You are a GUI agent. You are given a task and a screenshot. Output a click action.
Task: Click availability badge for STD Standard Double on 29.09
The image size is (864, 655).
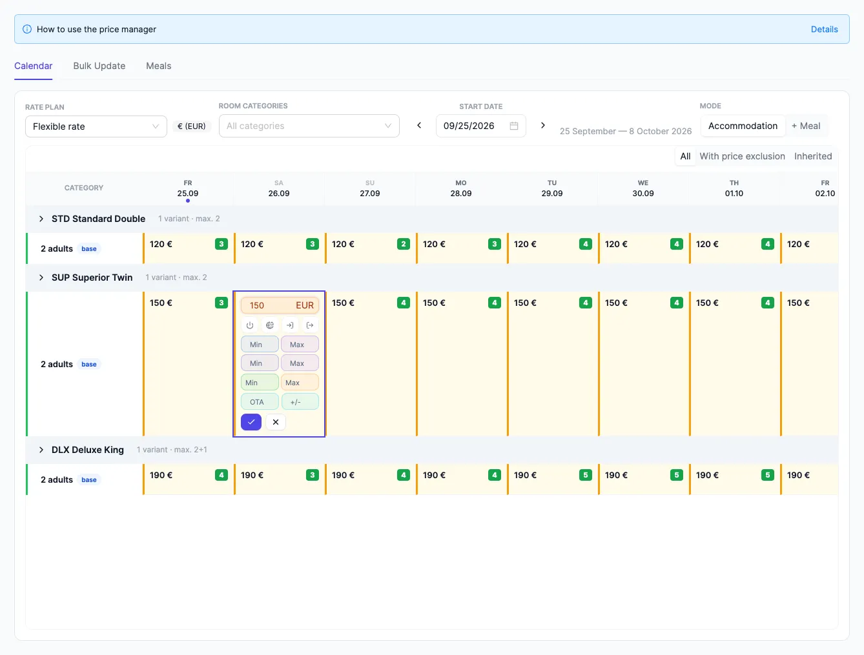[586, 244]
